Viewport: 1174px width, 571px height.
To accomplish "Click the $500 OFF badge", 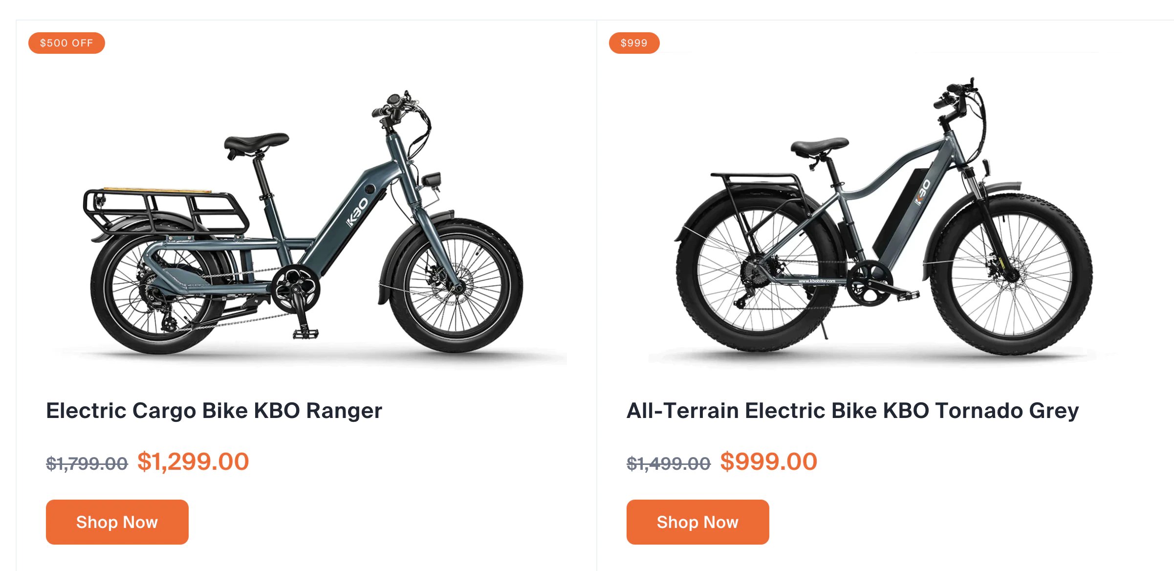I will [x=66, y=43].
